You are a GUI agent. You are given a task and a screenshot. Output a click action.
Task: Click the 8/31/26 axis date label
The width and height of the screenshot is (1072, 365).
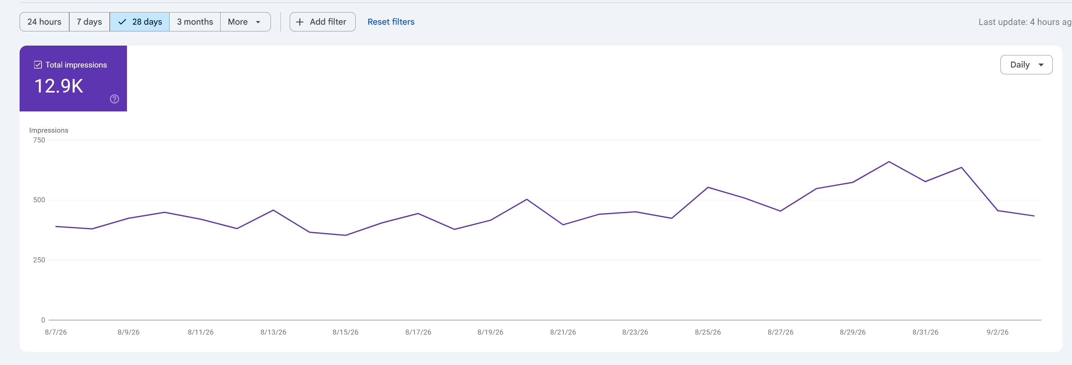click(x=925, y=332)
